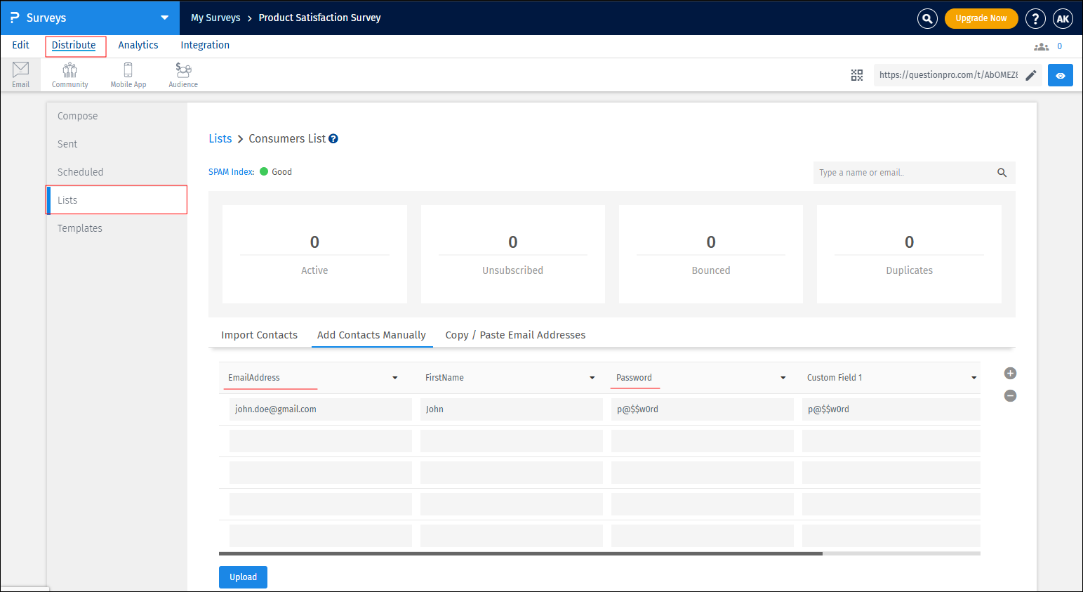Click the blue eye preview button
The height and width of the screenshot is (592, 1083).
(1060, 75)
